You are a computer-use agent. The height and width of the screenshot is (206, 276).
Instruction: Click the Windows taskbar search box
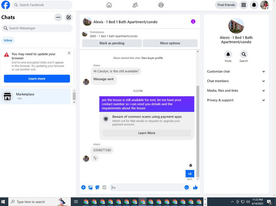click(x=39, y=202)
